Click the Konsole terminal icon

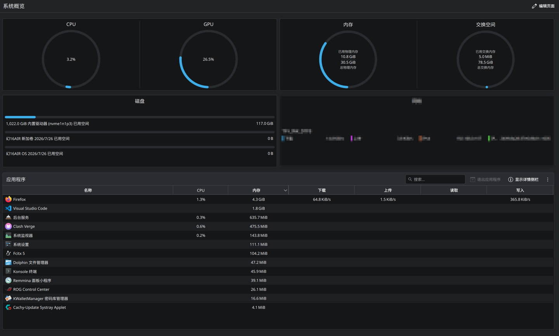[x=8, y=271]
